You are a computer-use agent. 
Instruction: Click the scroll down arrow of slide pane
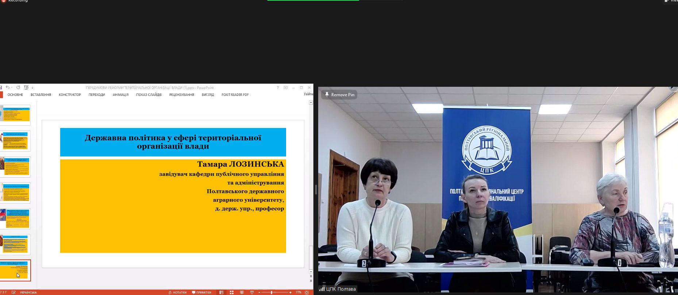tap(311, 272)
